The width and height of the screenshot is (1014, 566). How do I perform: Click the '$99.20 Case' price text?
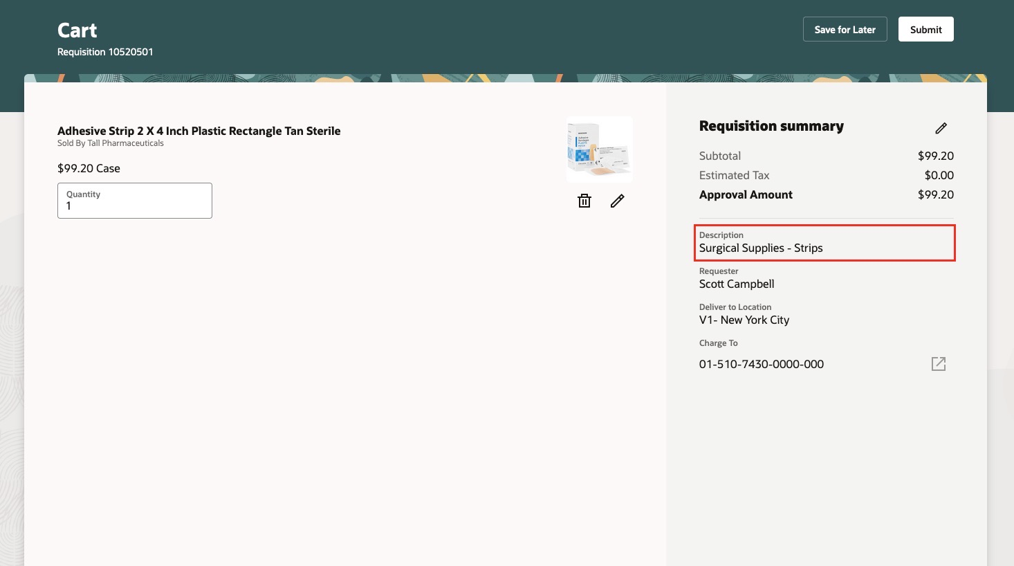(89, 168)
